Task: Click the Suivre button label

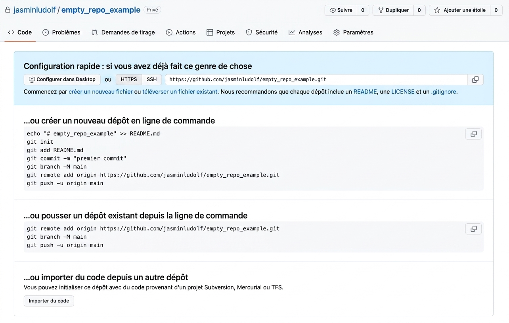Action: pyautogui.click(x=345, y=10)
